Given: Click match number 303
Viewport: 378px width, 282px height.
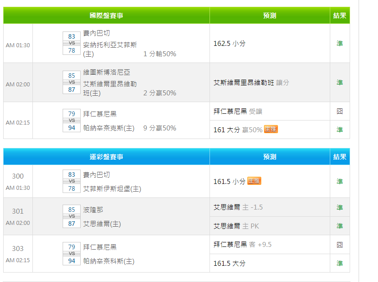Looking at the screenshot, I should 18,249.
